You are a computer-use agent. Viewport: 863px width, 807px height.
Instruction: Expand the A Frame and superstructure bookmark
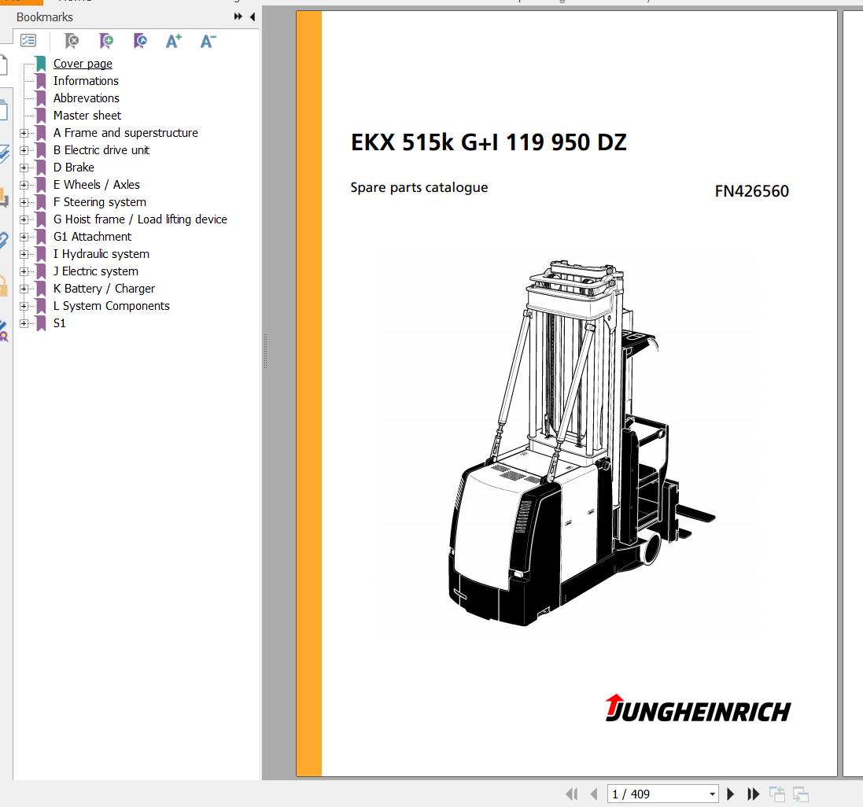24,133
